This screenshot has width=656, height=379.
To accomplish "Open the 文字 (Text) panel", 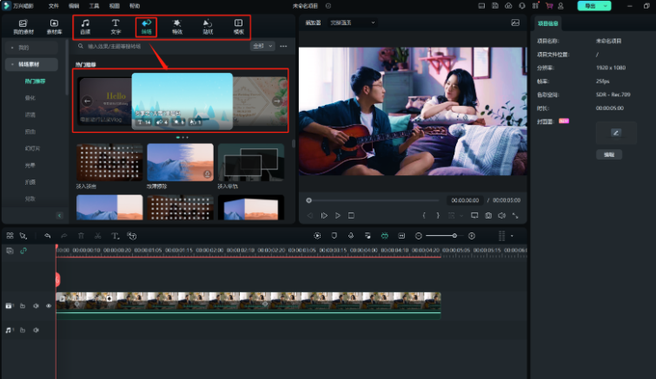I will click(x=116, y=26).
